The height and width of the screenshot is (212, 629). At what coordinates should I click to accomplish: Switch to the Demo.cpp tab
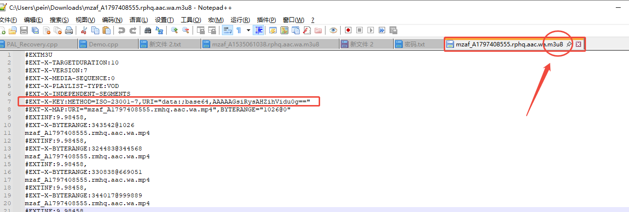[x=103, y=44]
